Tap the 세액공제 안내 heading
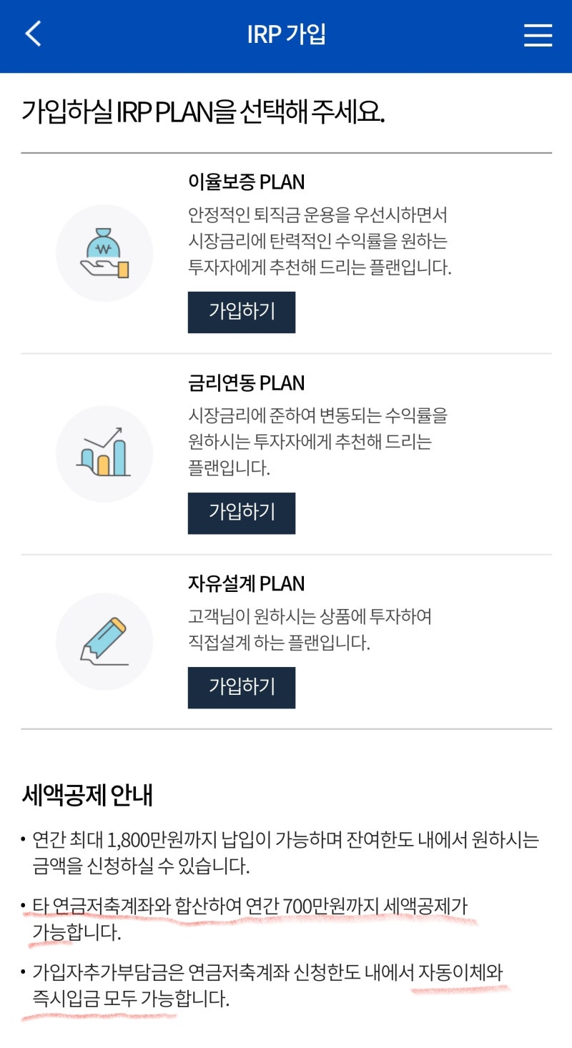 pyautogui.click(x=87, y=794)
